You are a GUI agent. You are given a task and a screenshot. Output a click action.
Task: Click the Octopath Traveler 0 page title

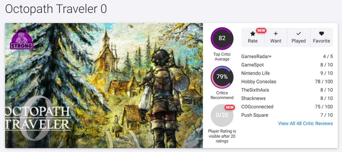coord(56,8)
